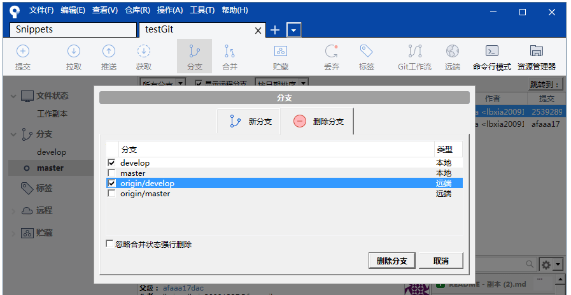Open the 工具(T) menu

(x=202, y=10)
